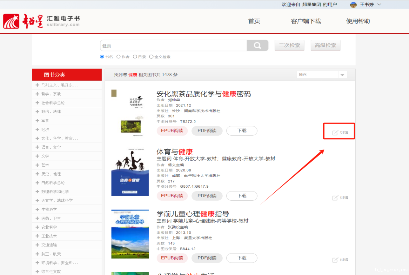
Task: Open the user avatar icon
Action: (353, 5)
